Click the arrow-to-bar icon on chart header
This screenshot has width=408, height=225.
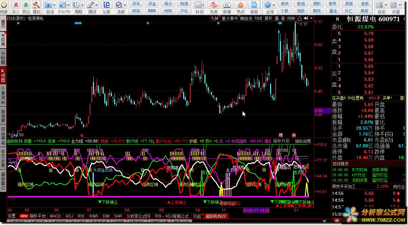306,19
